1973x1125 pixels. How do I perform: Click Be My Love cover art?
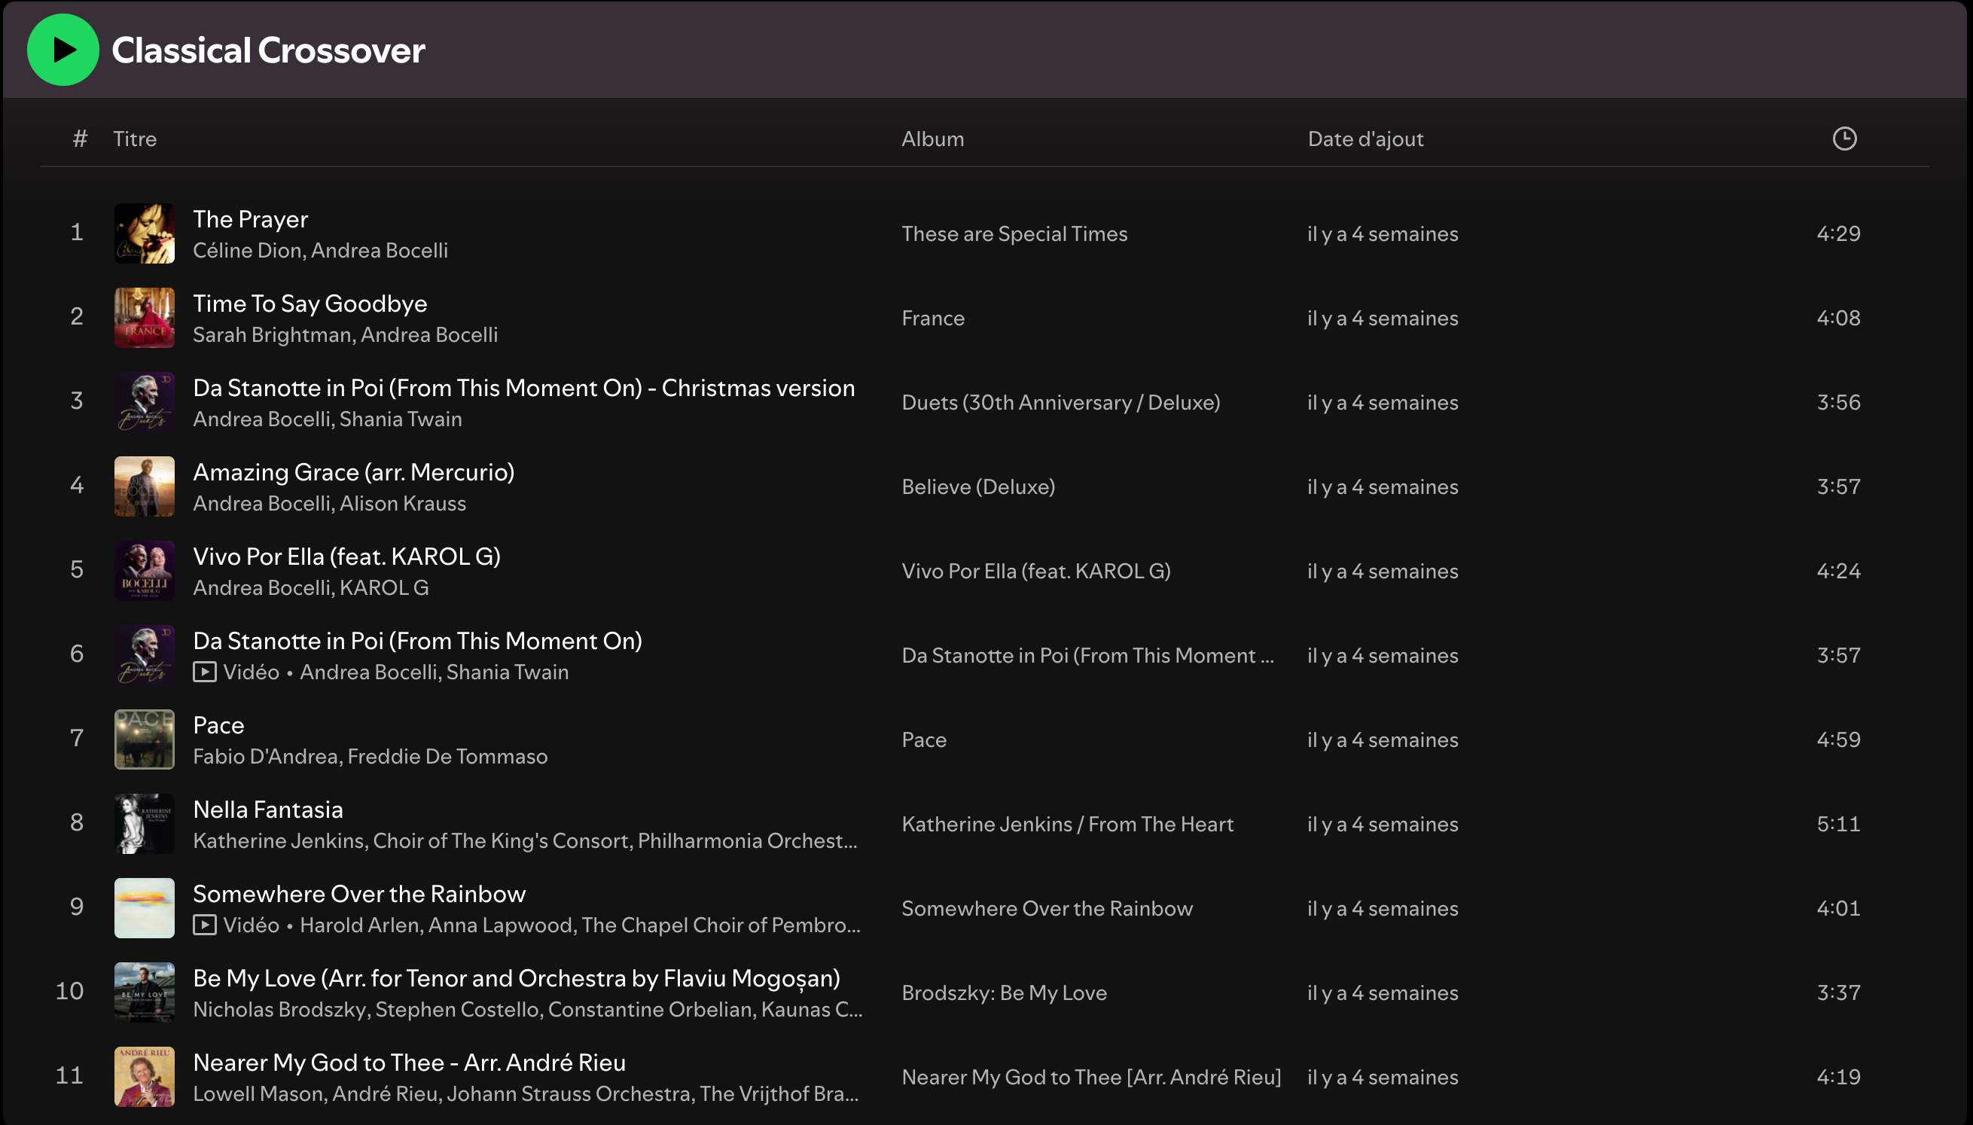pos(145,992)
